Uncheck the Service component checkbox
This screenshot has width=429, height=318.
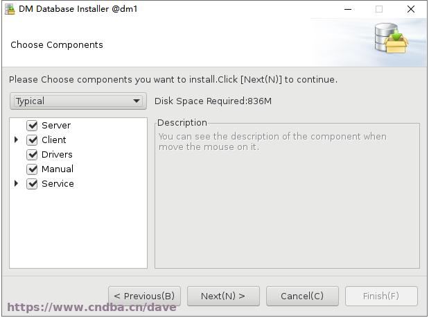32,184
